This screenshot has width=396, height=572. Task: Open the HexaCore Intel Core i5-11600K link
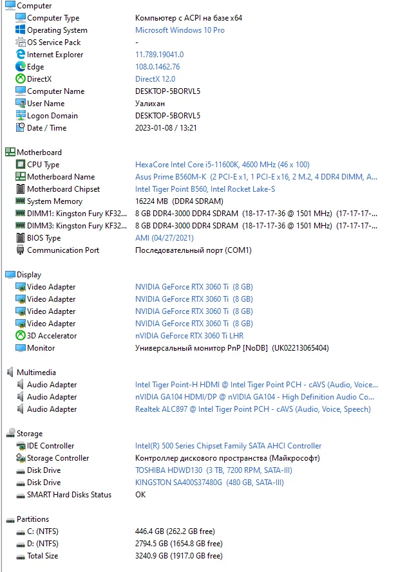[x=222, y=165]
